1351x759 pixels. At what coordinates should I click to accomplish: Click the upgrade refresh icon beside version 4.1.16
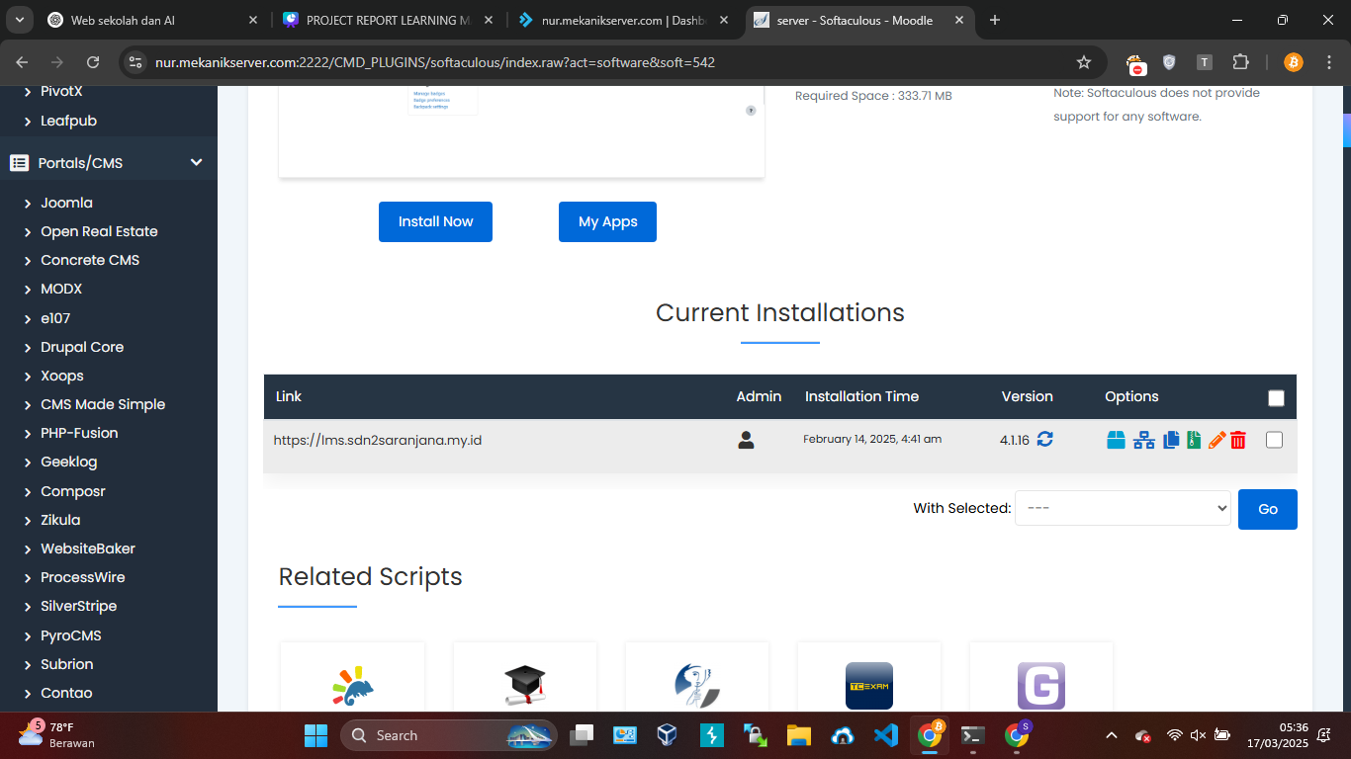tap(1044, 440)
